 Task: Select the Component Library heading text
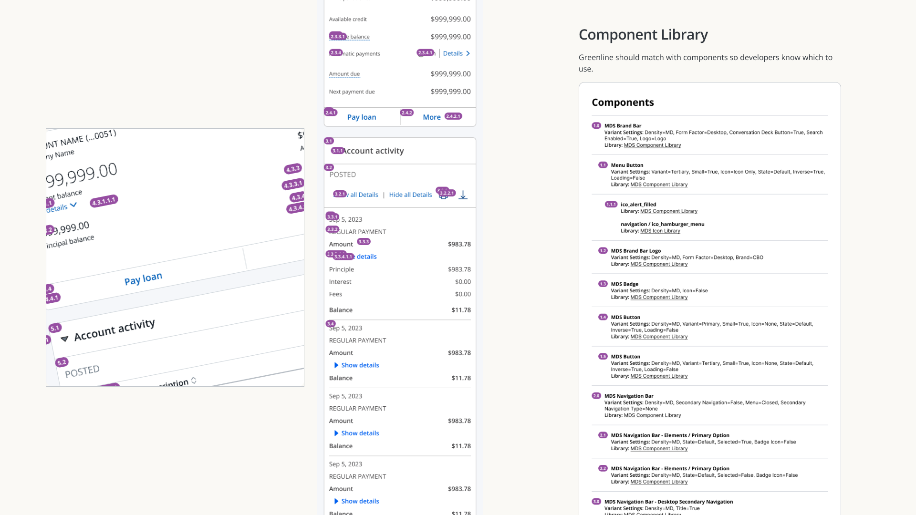pyautogui.click(x=643, y=35)
